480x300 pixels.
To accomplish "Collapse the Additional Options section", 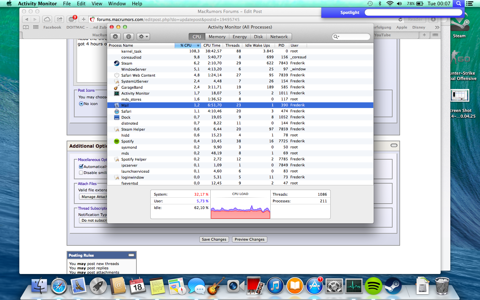I will pos(394,145).
